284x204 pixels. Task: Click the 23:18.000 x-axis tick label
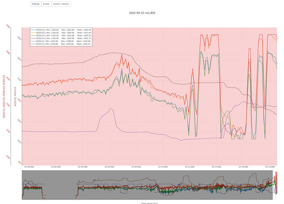coord(270,167)
